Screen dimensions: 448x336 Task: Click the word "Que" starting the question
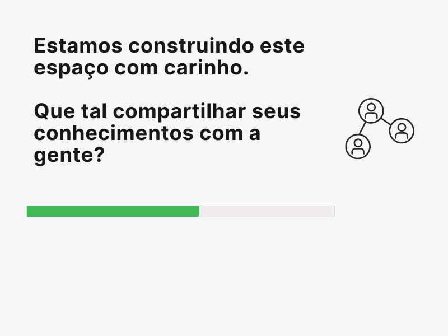pyautogui.click(x=54, y=111)
